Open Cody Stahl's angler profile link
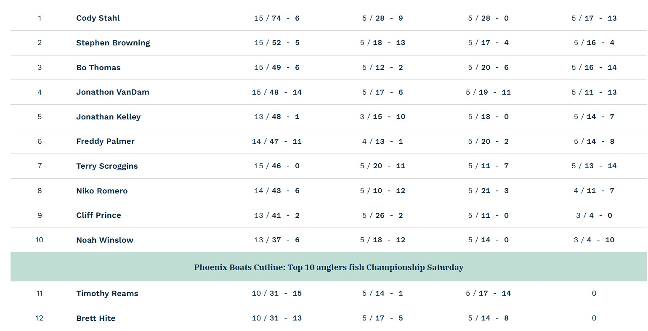 (x=98, y=18)
